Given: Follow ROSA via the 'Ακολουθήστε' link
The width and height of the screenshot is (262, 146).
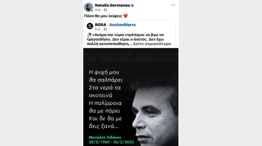Looking at the screenshot, I should tap(122, 25).
